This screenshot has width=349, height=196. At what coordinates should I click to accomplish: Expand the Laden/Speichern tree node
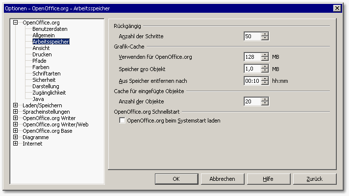(x=16, y=105)
